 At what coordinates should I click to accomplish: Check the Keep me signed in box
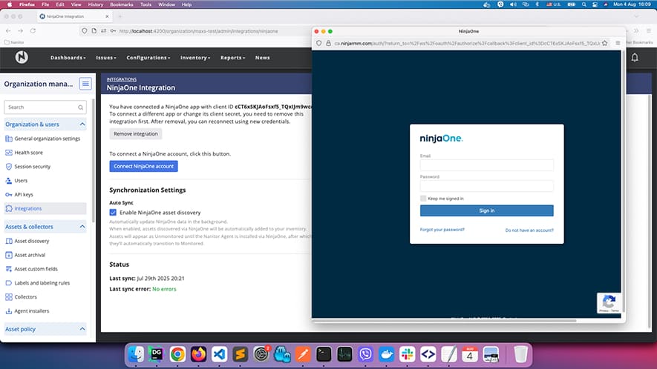[x=423, y=199]
